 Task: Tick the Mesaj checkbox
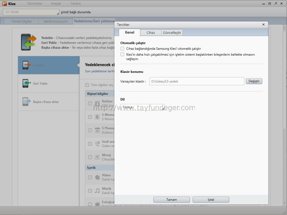(x=90, y=157)
